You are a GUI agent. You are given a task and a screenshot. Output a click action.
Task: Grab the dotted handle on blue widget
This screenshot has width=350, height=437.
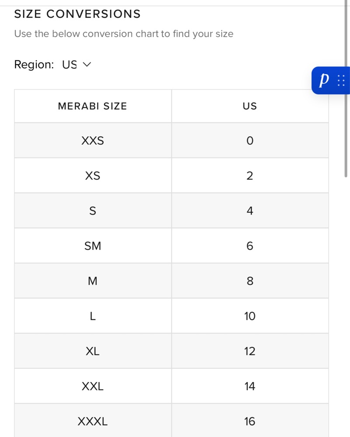341,80
